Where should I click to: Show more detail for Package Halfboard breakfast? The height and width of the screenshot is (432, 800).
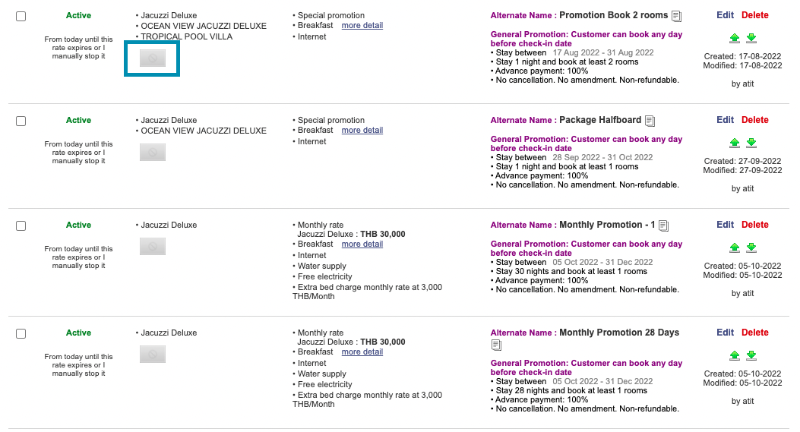(362, 131)
